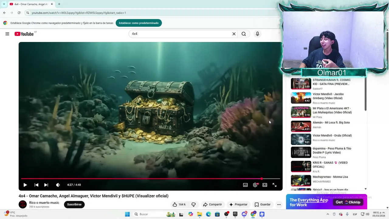
Task: Skip ahead to the next video
Action: click(x=46, y=185)
